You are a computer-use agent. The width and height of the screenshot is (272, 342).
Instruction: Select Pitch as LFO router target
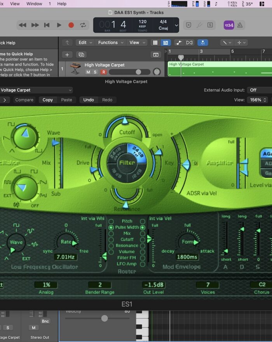(x=111, y=222)
